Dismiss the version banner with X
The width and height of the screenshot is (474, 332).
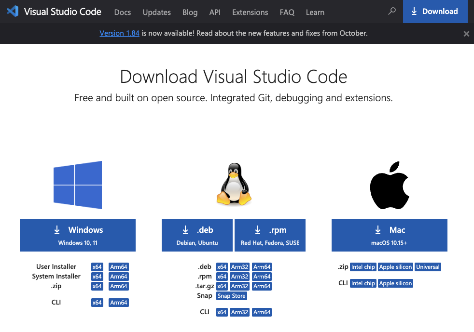466,34
